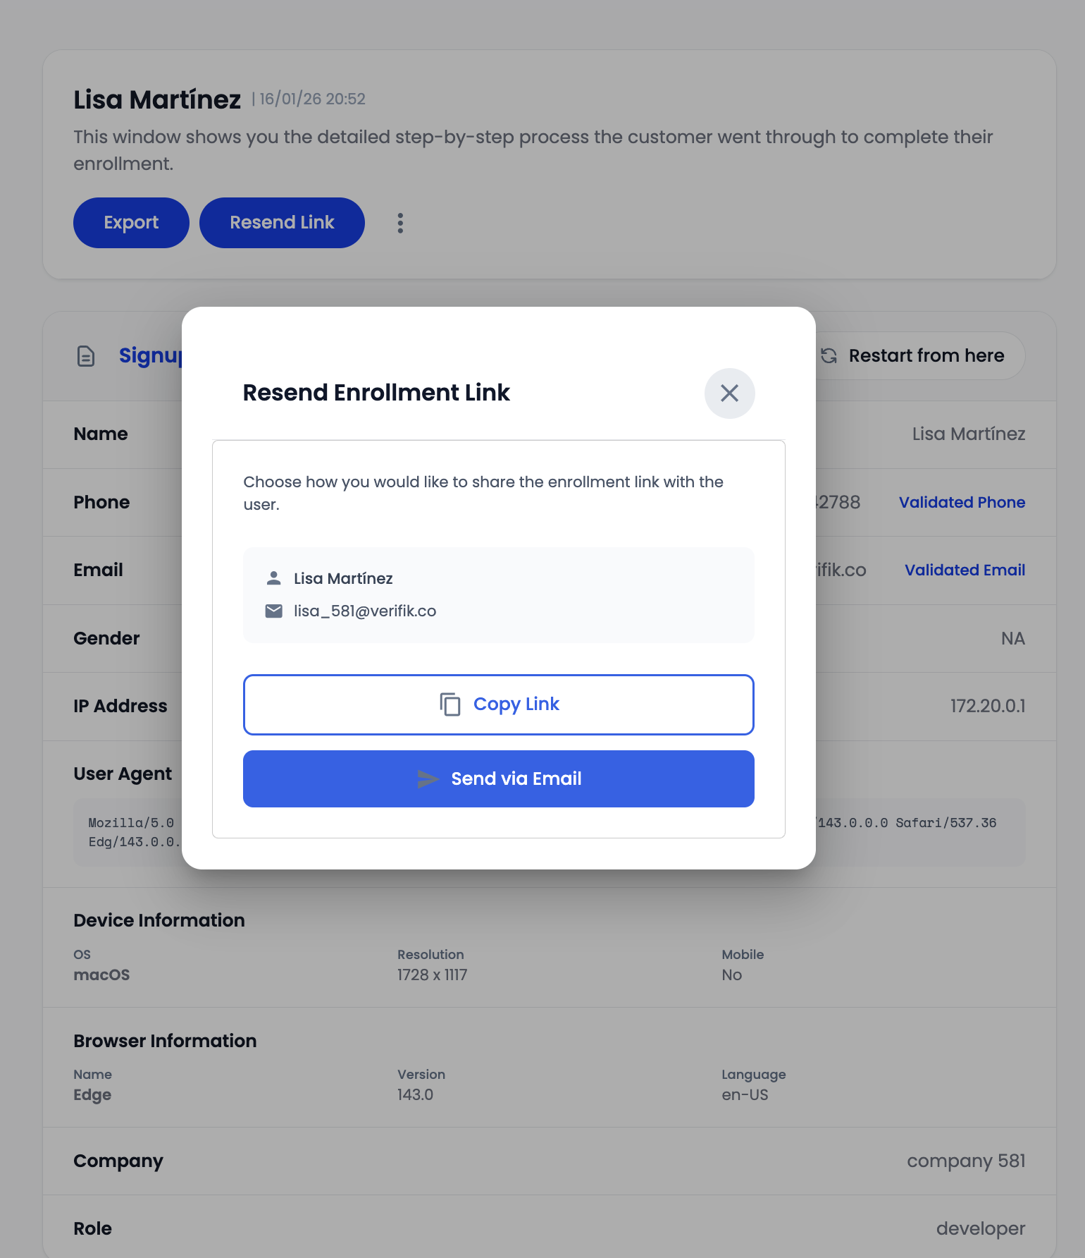
Task: Click the envelope icon beside the email
Action: click(x=274, y=611)
